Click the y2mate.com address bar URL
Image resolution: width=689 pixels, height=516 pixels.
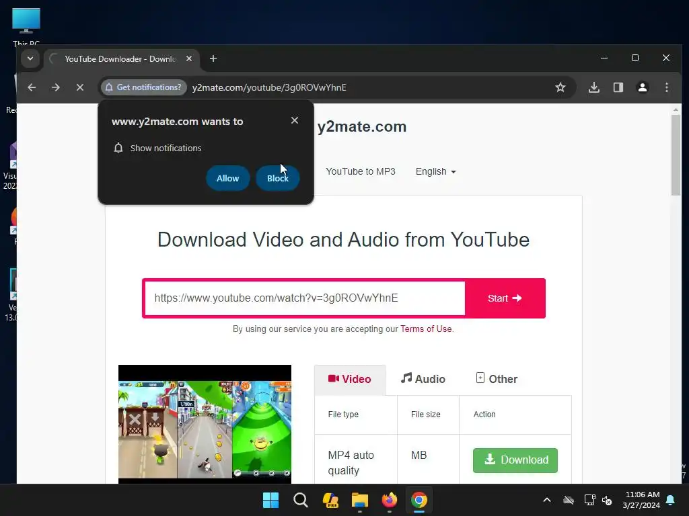pos(269,87)
